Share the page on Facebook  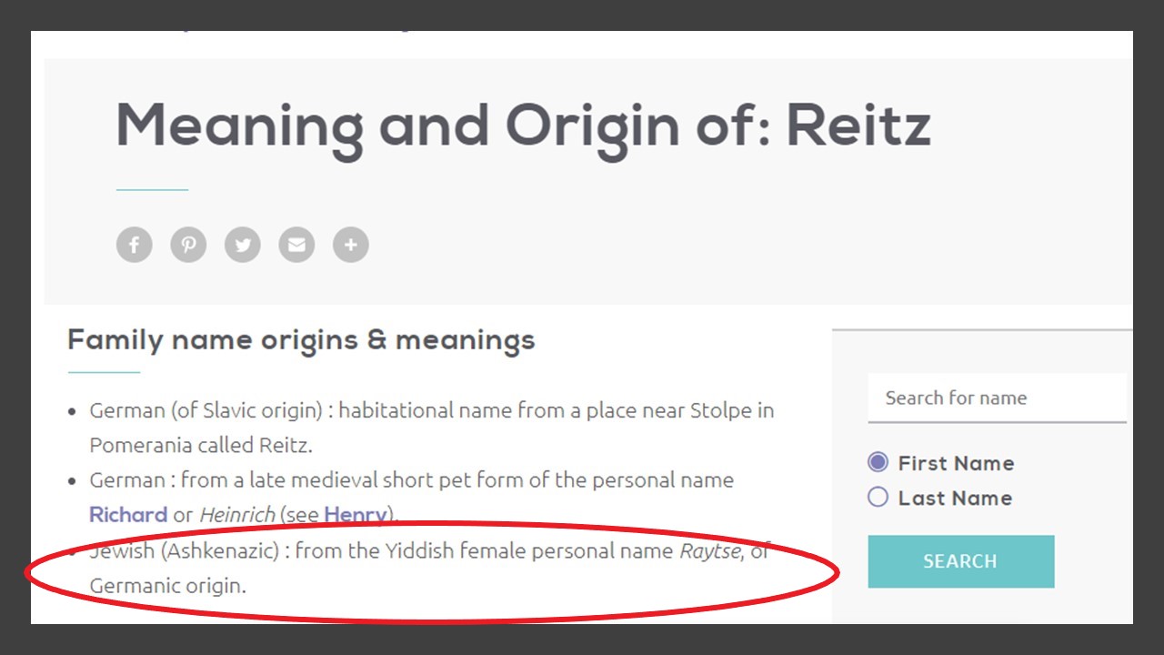click(134, 245)
